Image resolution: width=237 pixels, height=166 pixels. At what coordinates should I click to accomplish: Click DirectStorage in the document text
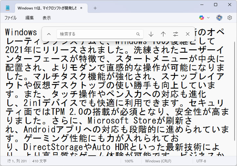[53, 147]
